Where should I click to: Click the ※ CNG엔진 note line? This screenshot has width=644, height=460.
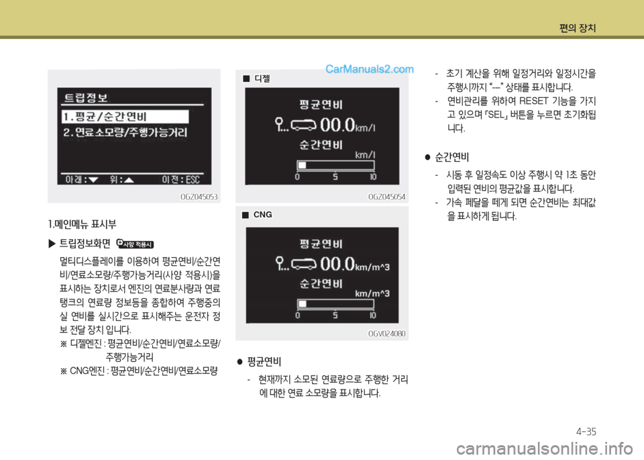[139, 371]
